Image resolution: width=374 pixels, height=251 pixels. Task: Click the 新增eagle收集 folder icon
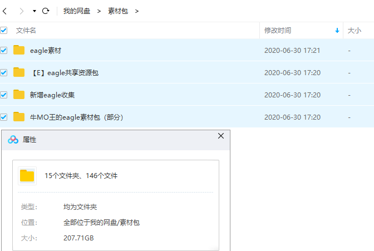click(19, 95)
